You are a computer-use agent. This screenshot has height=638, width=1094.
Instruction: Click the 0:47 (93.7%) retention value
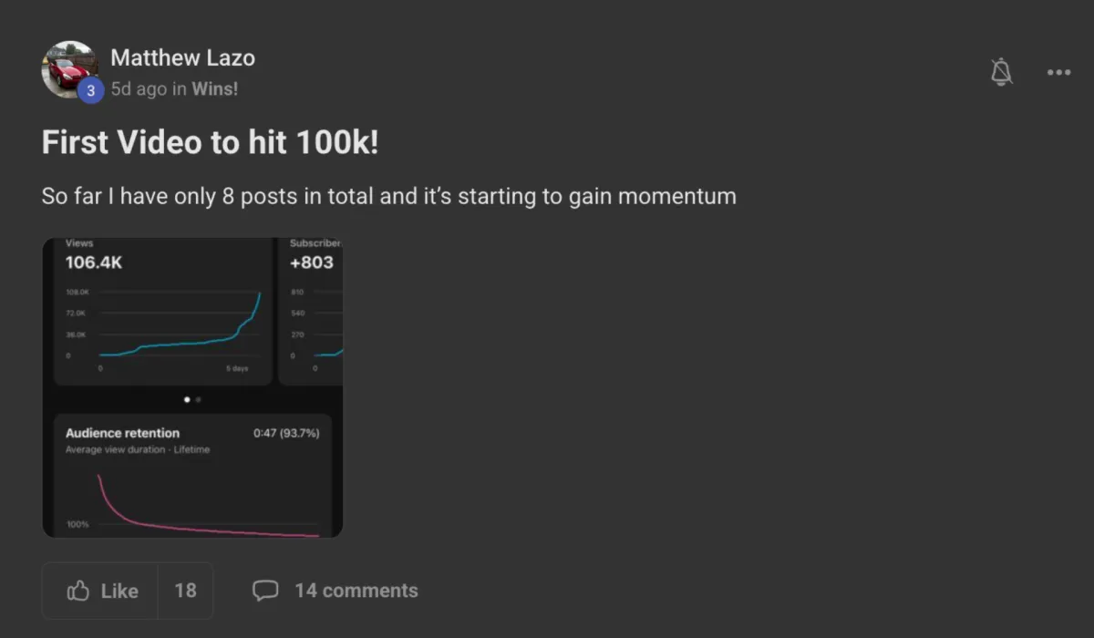pyautogui.click(x=285, y=433)
